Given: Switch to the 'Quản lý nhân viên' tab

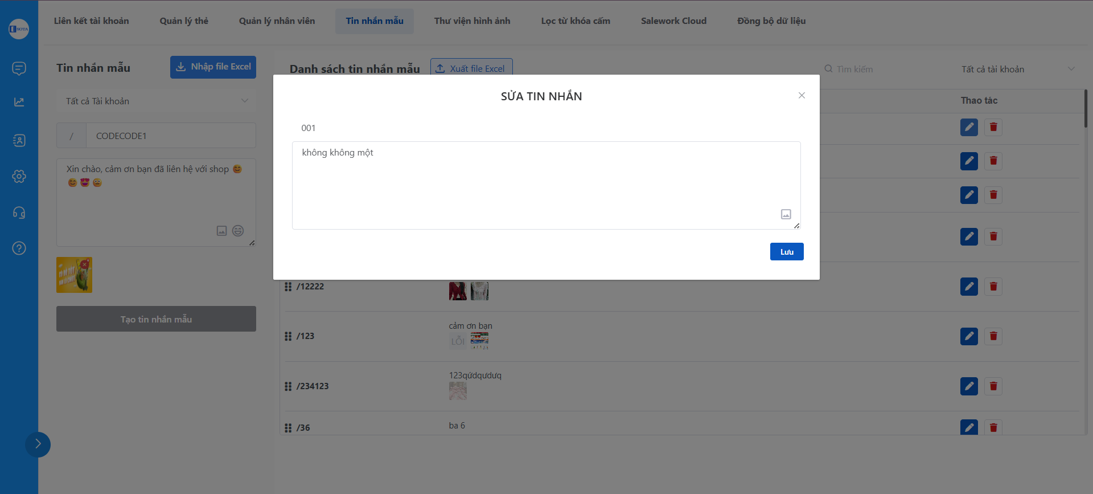Looking at the screenshot, I should 277,21.
